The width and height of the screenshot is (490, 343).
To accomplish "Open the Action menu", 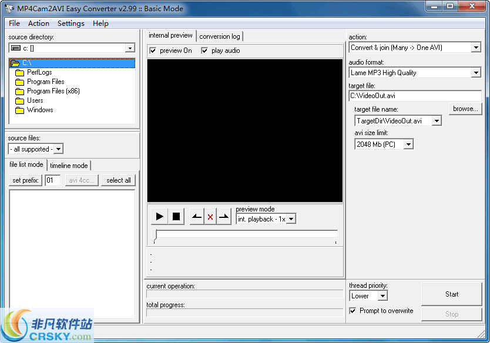I will [38, 23].
